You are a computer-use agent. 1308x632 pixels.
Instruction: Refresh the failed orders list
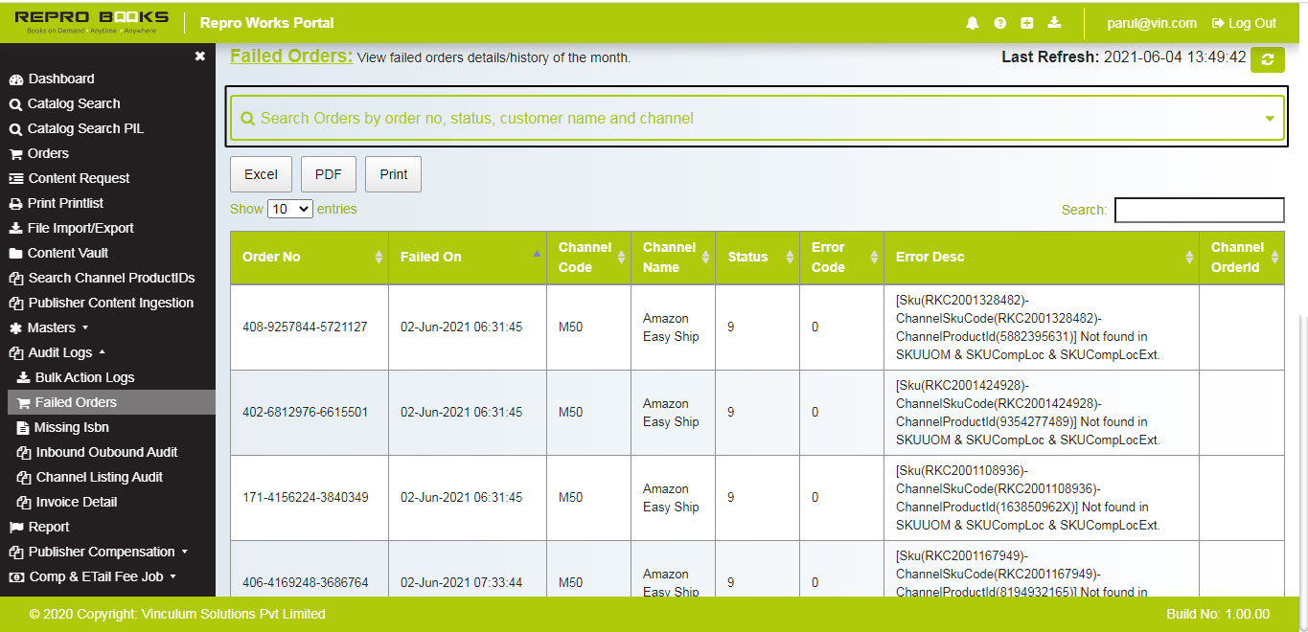point(1268,58)
